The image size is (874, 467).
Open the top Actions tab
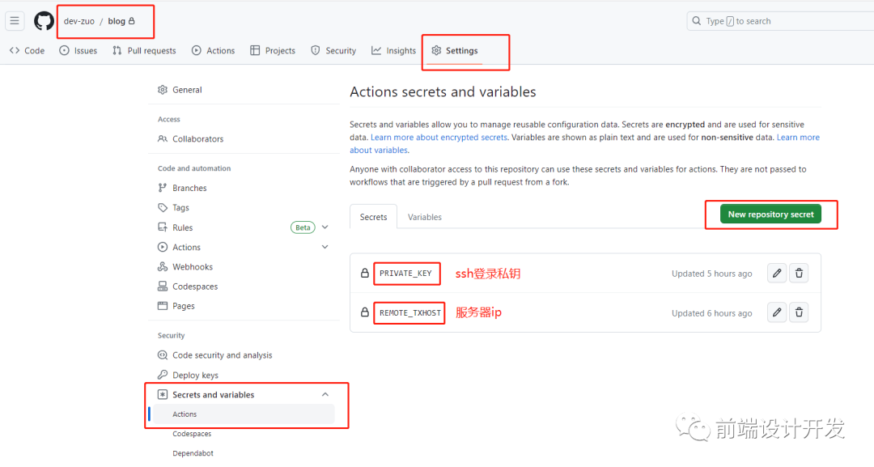coord(213,51)
